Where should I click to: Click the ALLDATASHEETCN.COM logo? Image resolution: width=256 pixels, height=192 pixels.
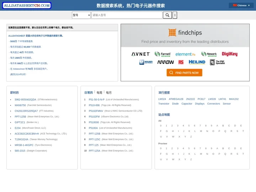point(27,5)
